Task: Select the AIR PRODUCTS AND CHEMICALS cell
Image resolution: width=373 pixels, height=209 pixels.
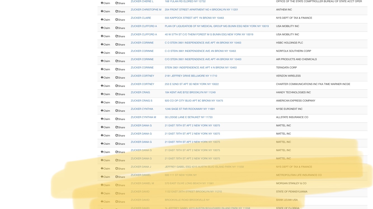Action: [x=296, y=59]
